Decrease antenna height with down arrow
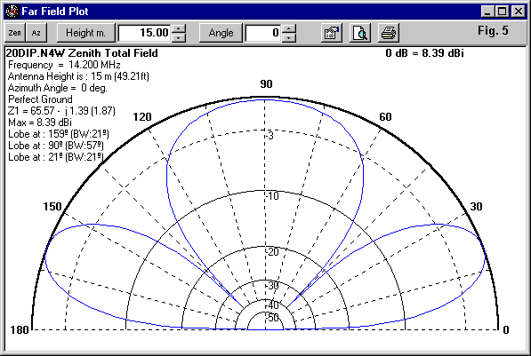The height and width of the screenshot is (356, 531). click(x=179, y=37)
